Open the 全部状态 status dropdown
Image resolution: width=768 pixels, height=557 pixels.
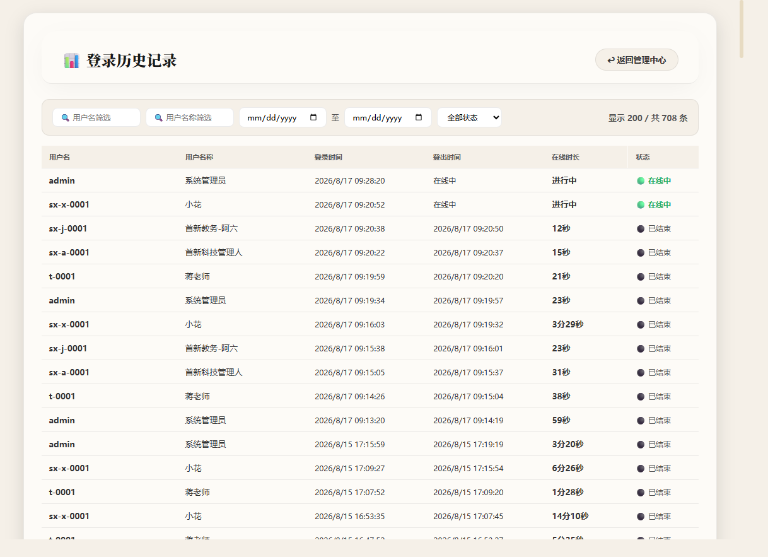469,117
